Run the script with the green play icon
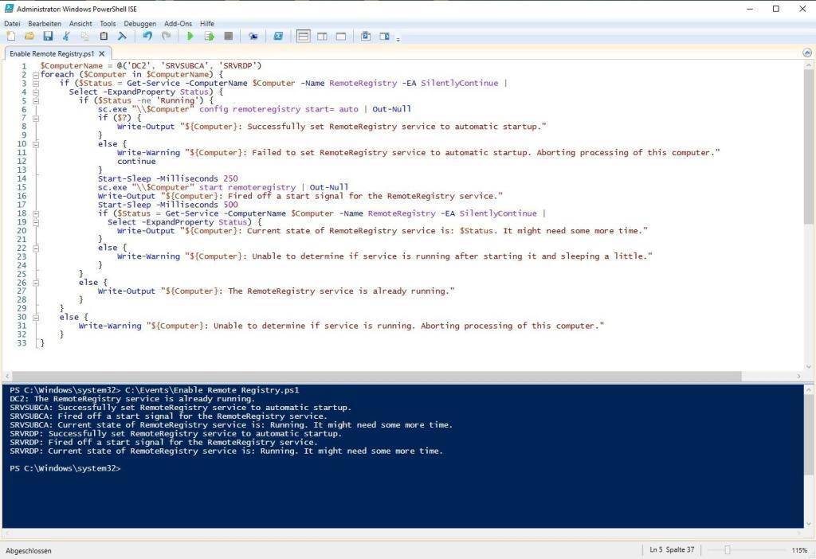This screenshot has height=559, width=816. tap(191, 36)
